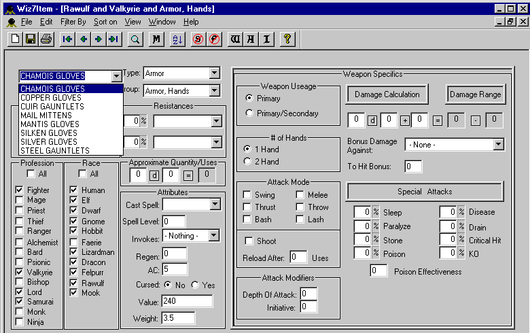This screenshot has width=530, height=333.
Task: Open the View menu
Action: tap(132, 22)
